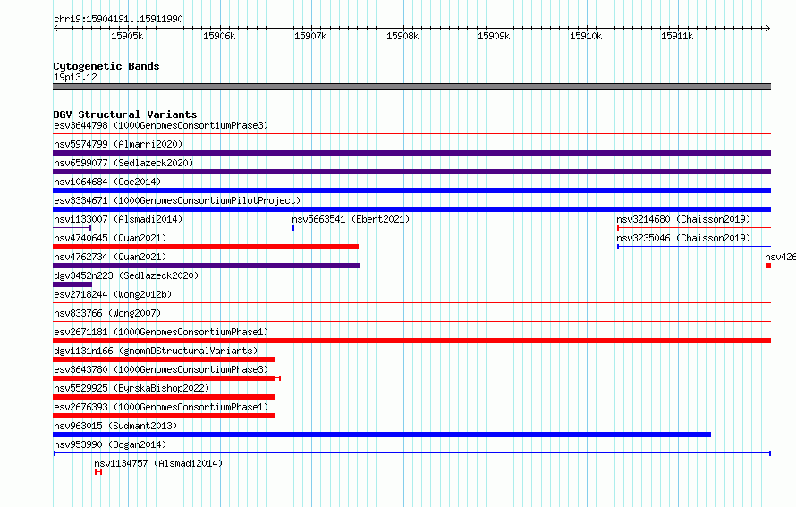The image size is (796, 507).
Task: Select the esv2676393 red bar
Action: coord(164,416)
